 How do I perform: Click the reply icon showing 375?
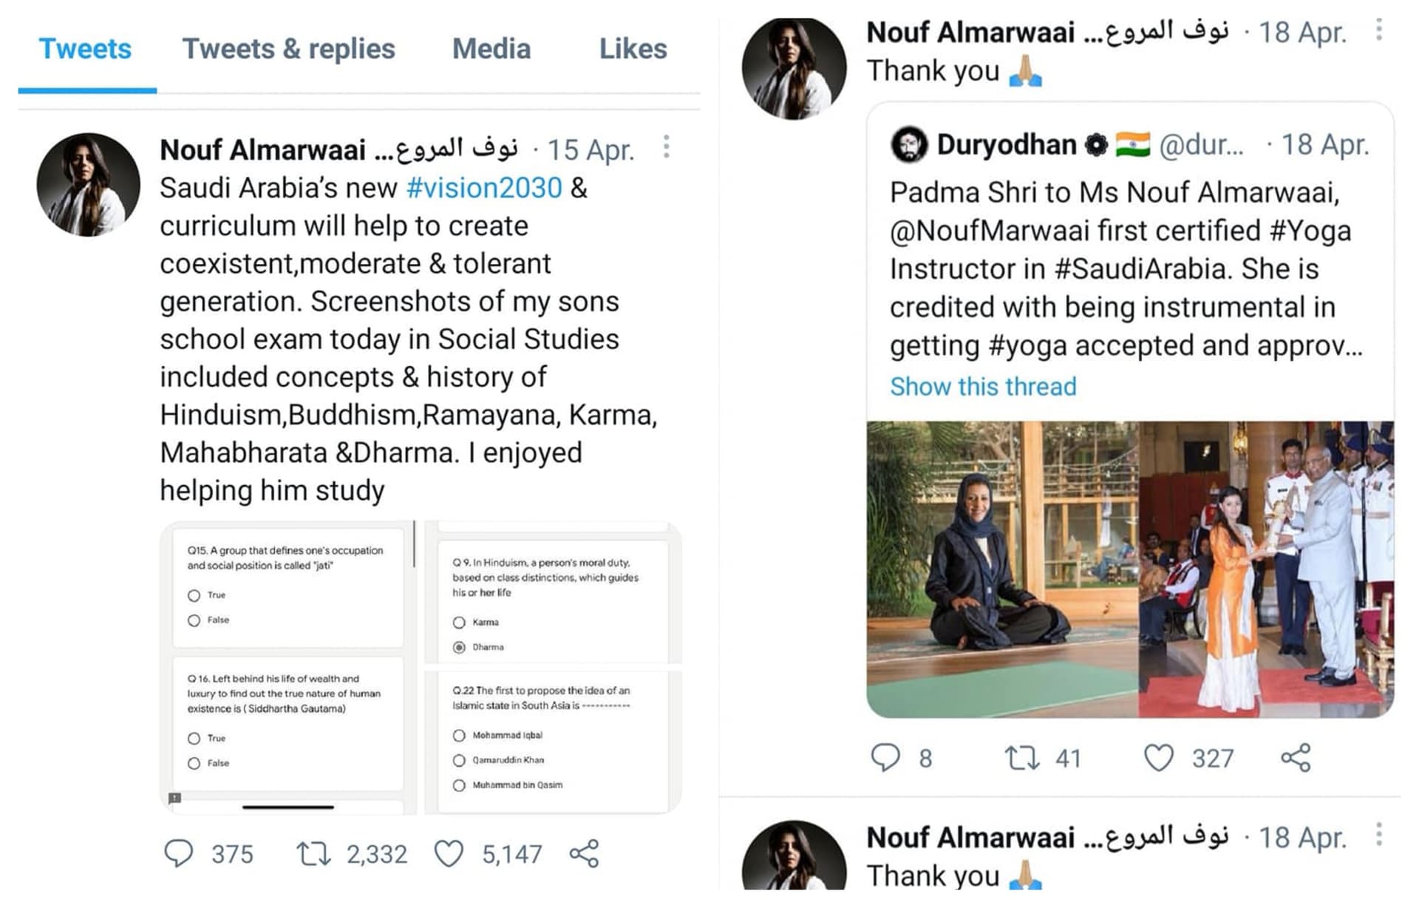coord(178,853)
